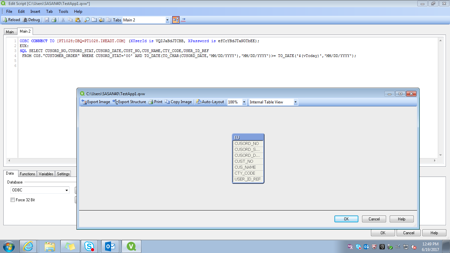Click OK in the table viewer dialog
Screen dimensions: 450x253
(x=346, y=219)
